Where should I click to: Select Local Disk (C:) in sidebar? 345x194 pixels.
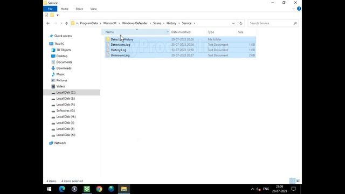(x=66, y=92)
